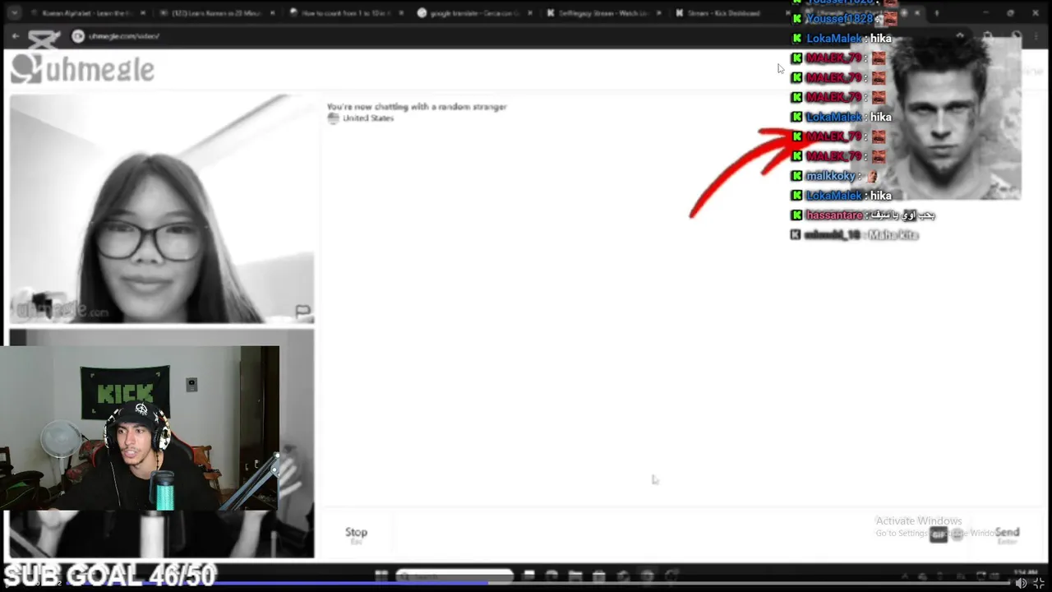Click the Activate Windows watermark text
The width and height of the screenshot is (1052, 592).
click(x=918, y=521)
